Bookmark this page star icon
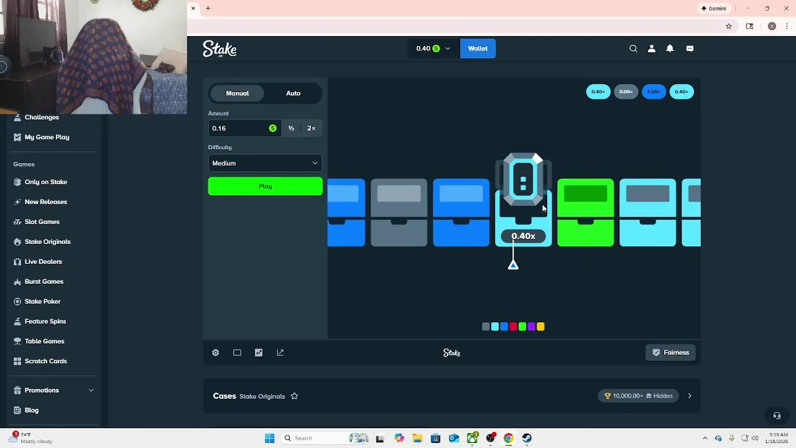 coord(729,26)
